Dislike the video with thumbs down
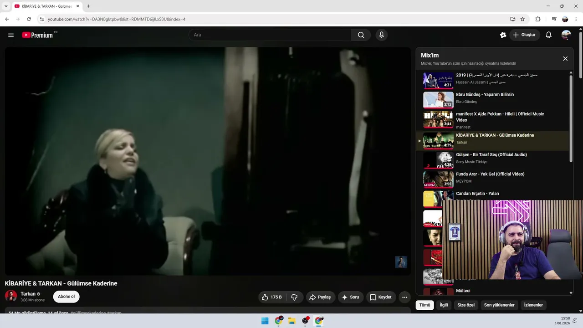Viewport: 583px width, 328px height. [294, 297]
